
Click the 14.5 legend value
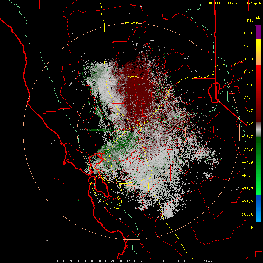pos(249,111)
